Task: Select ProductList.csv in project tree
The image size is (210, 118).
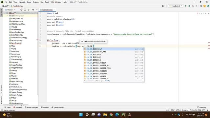Action: pyautogui.click(x=17, y=87)
